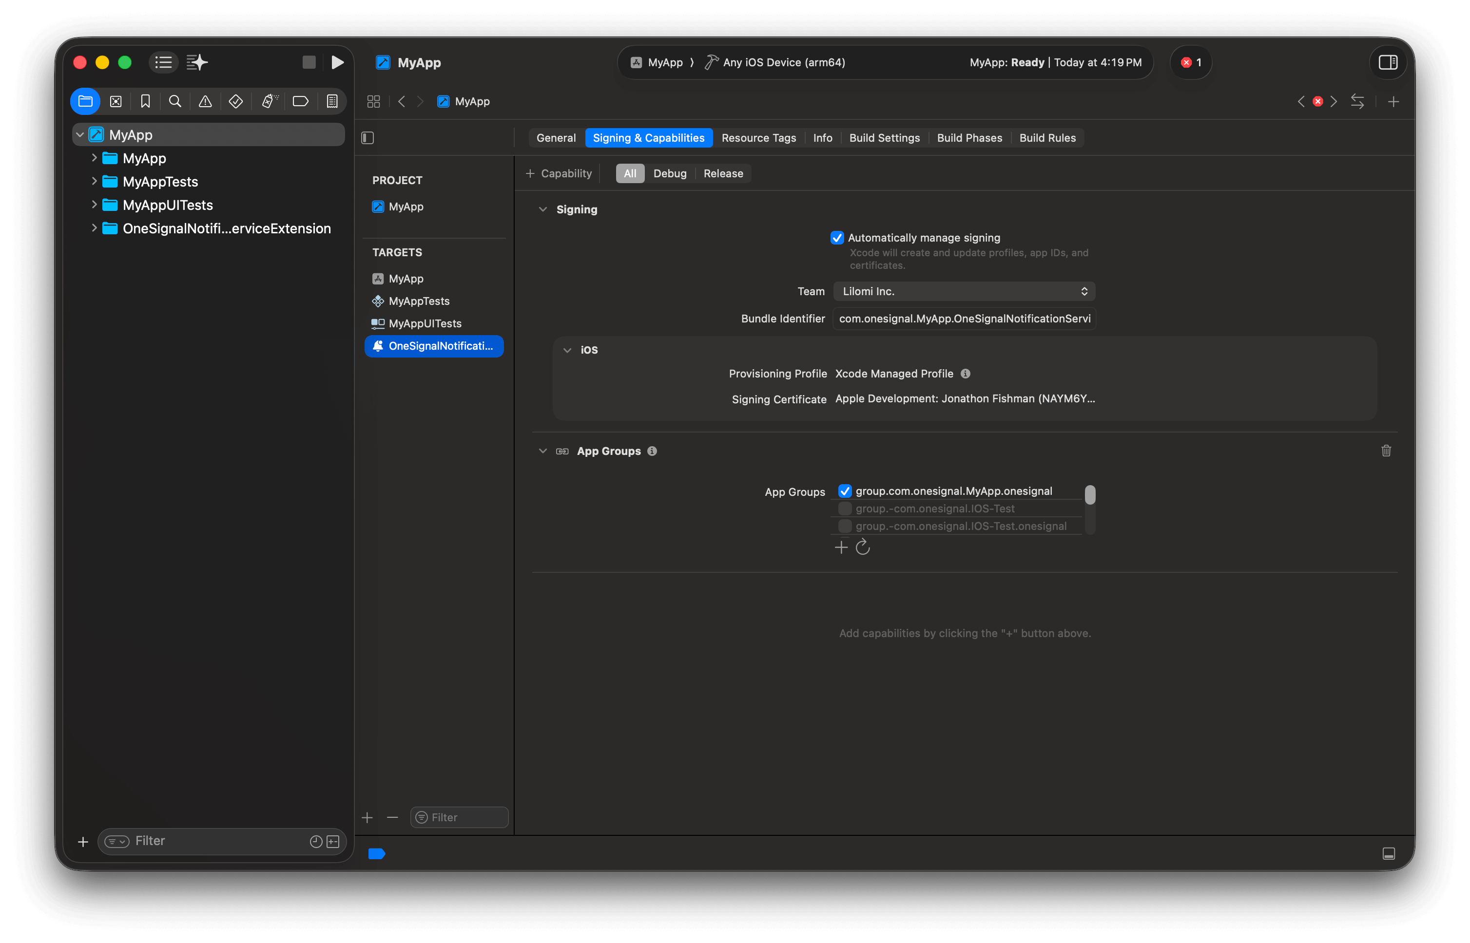Screen dimensions: 1470x943
Task: Hide the project and targets list sidebar
Action: pyautogui.click(x=367, y=138)
